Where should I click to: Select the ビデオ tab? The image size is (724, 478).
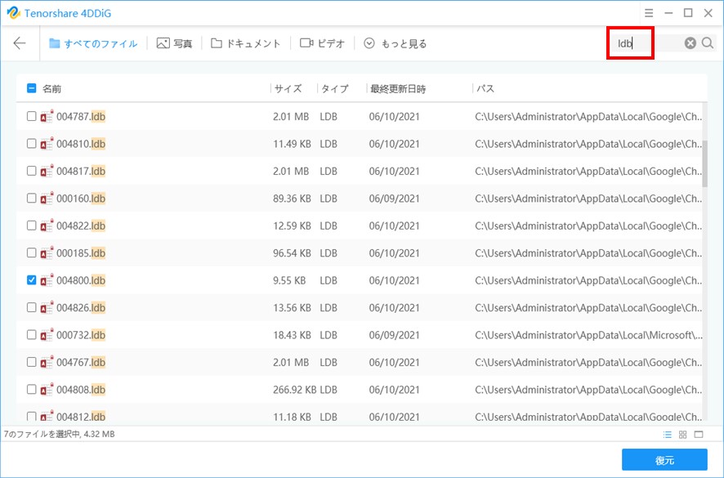(322, 43)
